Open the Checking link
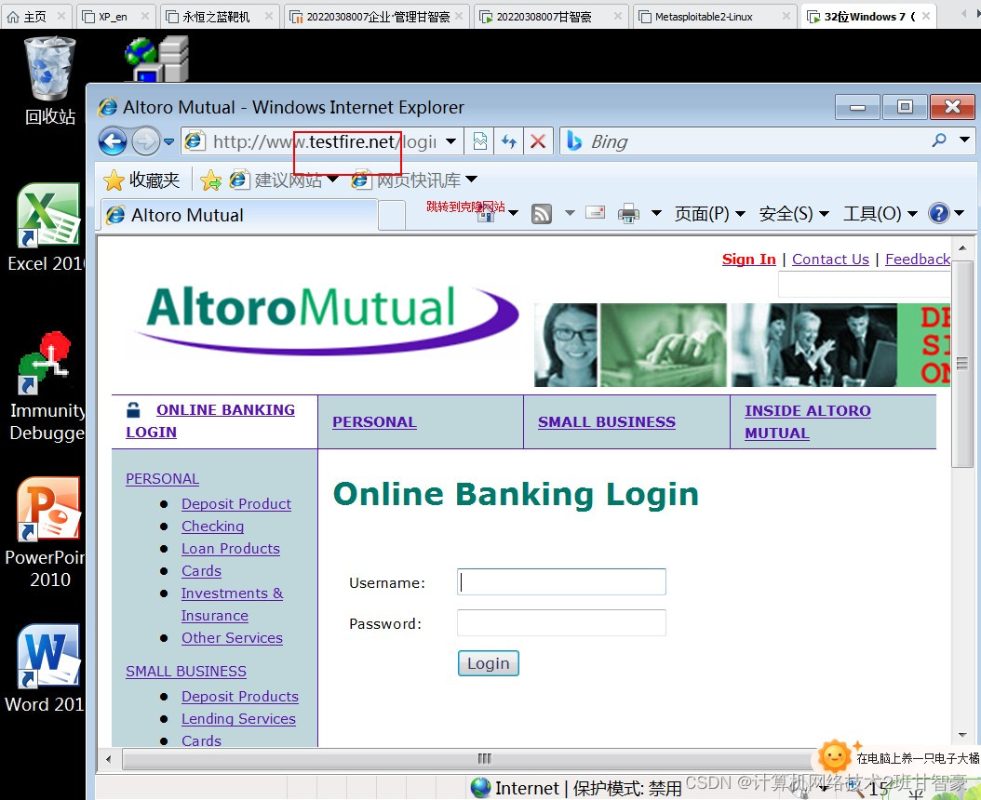The image size is (981, 800). 212,526
